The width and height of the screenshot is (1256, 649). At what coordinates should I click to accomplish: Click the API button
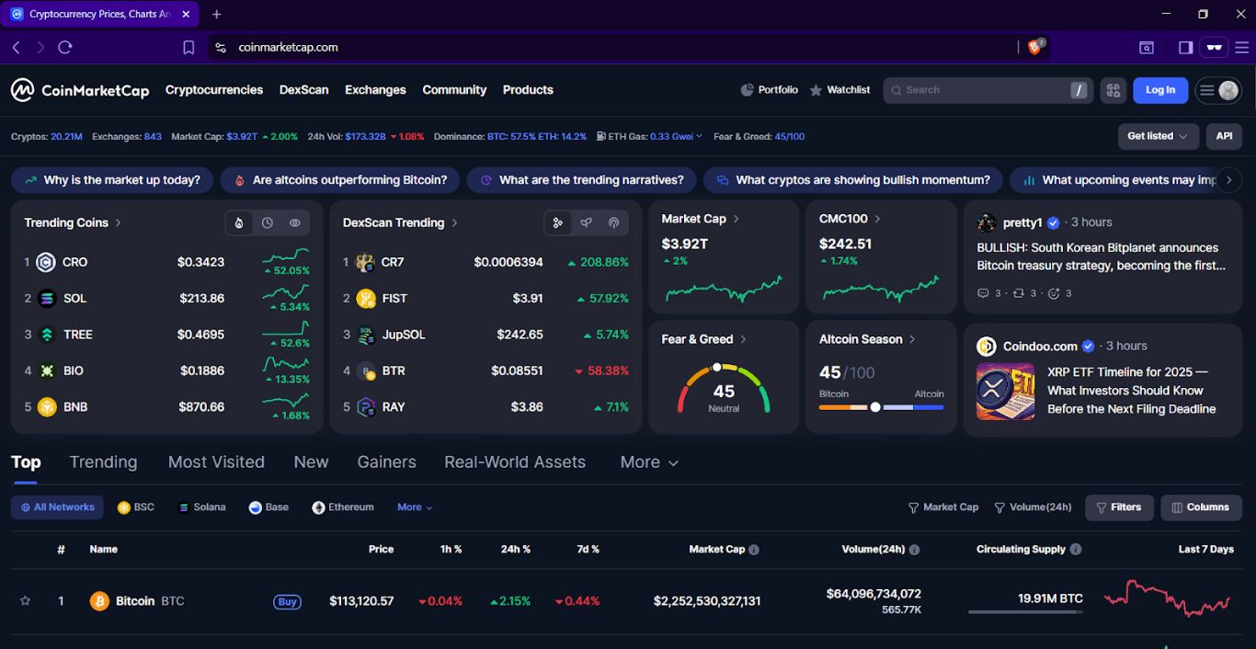1224,136
